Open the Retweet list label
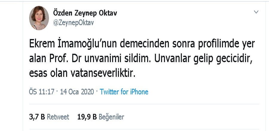Viewport: 269px width, 131px height. click(x=58, y=117)
